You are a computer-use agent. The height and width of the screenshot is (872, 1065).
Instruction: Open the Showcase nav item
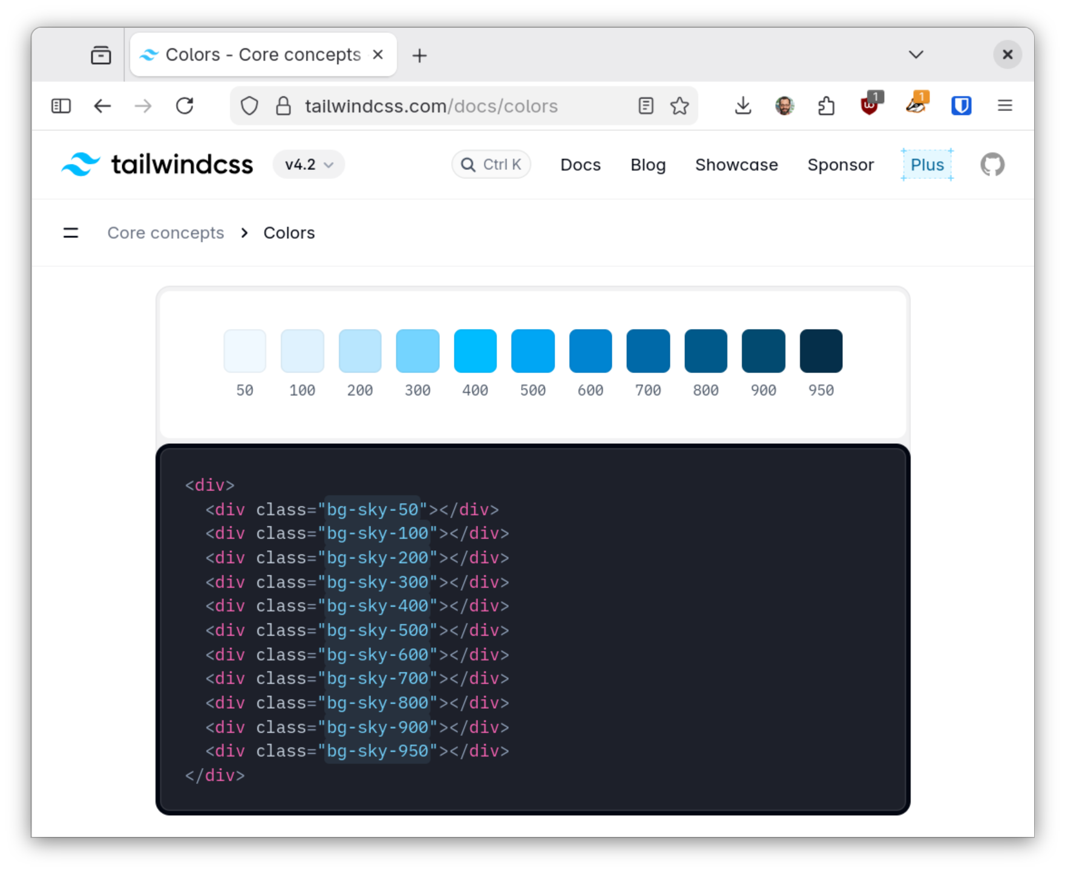point(736,164)
